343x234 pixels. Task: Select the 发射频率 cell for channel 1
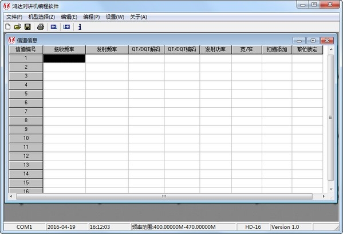pyautogui.click(x=107, y=58)
